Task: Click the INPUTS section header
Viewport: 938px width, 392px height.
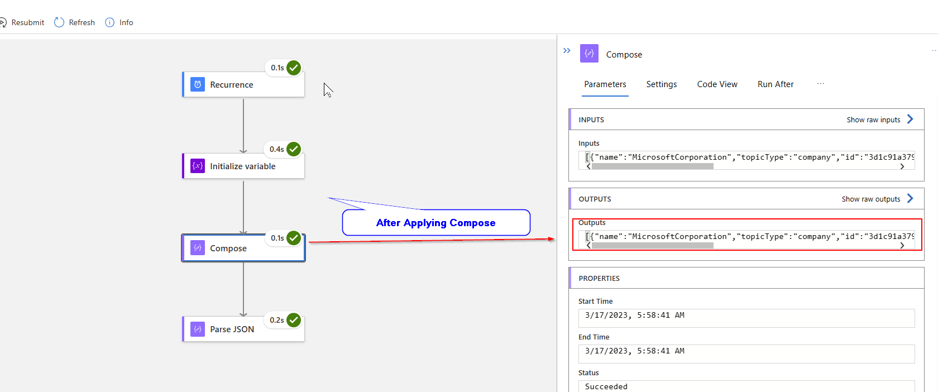Action: (x=746, y=119)
